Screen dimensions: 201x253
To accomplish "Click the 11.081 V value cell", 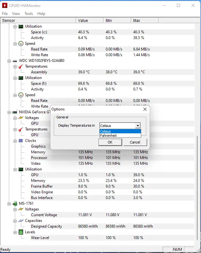I will point(85,215).
